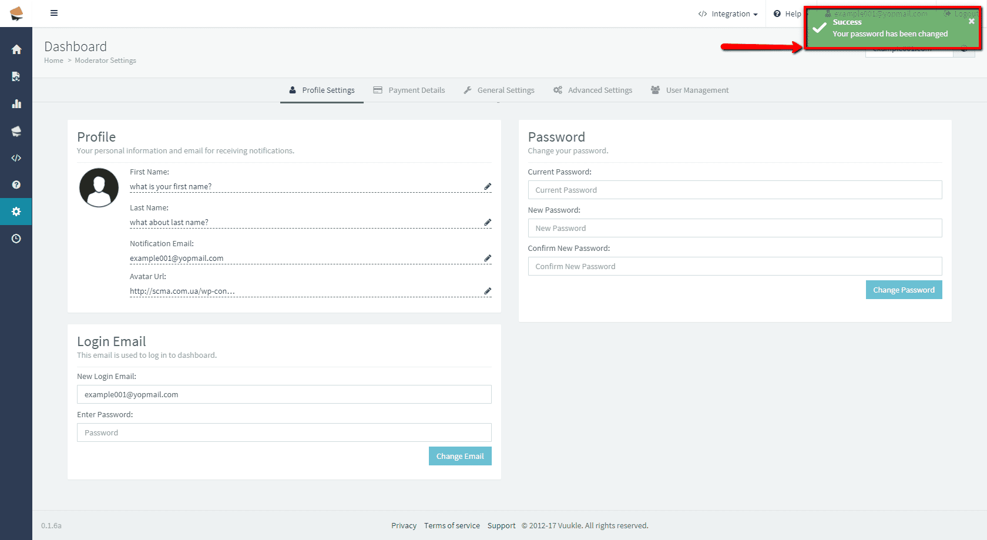The image size is (987, 540).
Task: Click pencil icon beside Notification Email
Action: click(488, 258)
